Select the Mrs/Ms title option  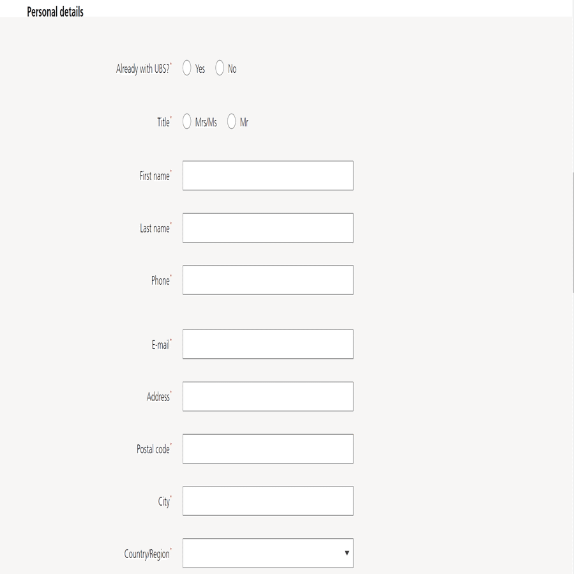tap(187, 122)
